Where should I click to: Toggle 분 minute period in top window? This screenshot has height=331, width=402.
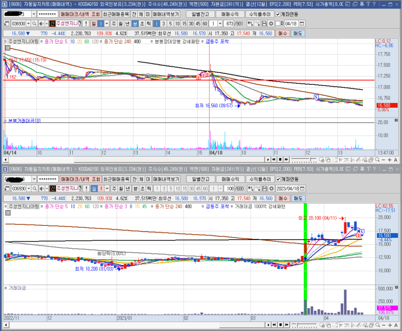pyautogui.click(x=135, y=23)
